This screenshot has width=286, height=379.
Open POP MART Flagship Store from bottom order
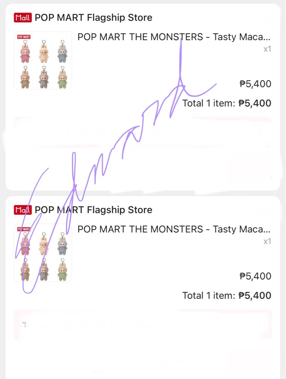(94, 210)
